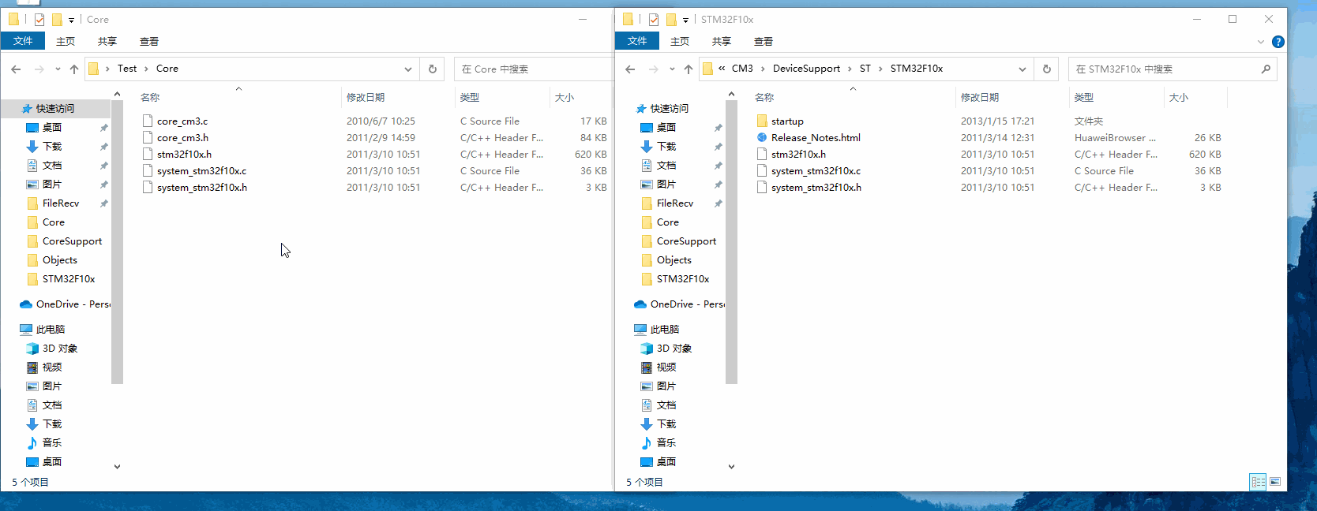Open recent locations dropdown in Core window
Image resolution: width=1317 pixels, height=511 pixels.
(x=58, y=69)
